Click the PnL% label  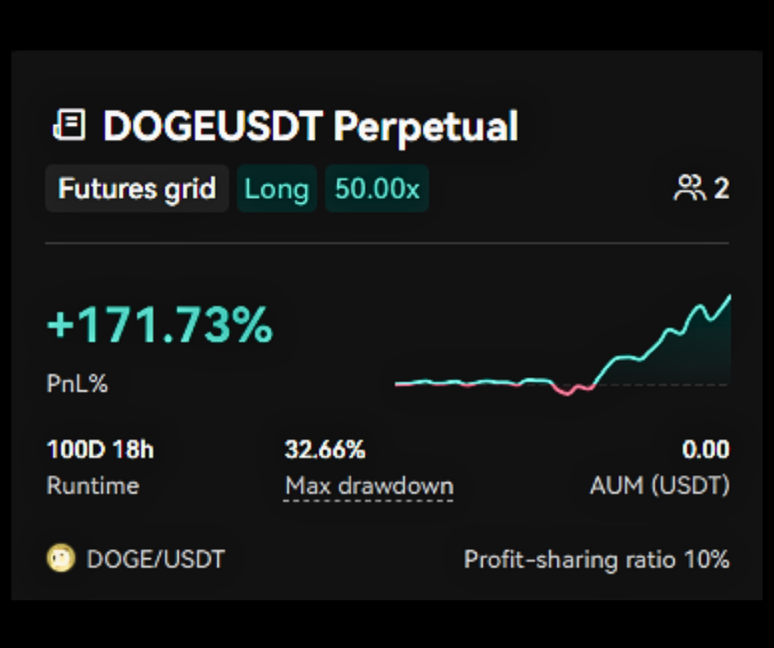(x=77, y=383)
